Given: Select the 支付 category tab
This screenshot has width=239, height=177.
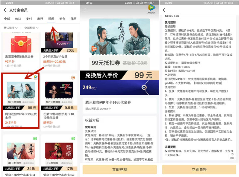Looking at the screenshot, I should pyautogui.click(x=29, y=19).
